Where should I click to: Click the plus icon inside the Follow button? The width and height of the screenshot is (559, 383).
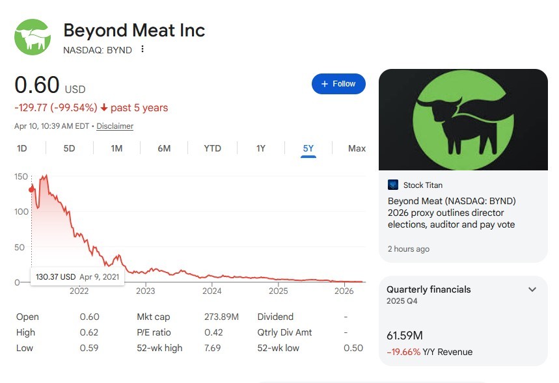[323, 84]
